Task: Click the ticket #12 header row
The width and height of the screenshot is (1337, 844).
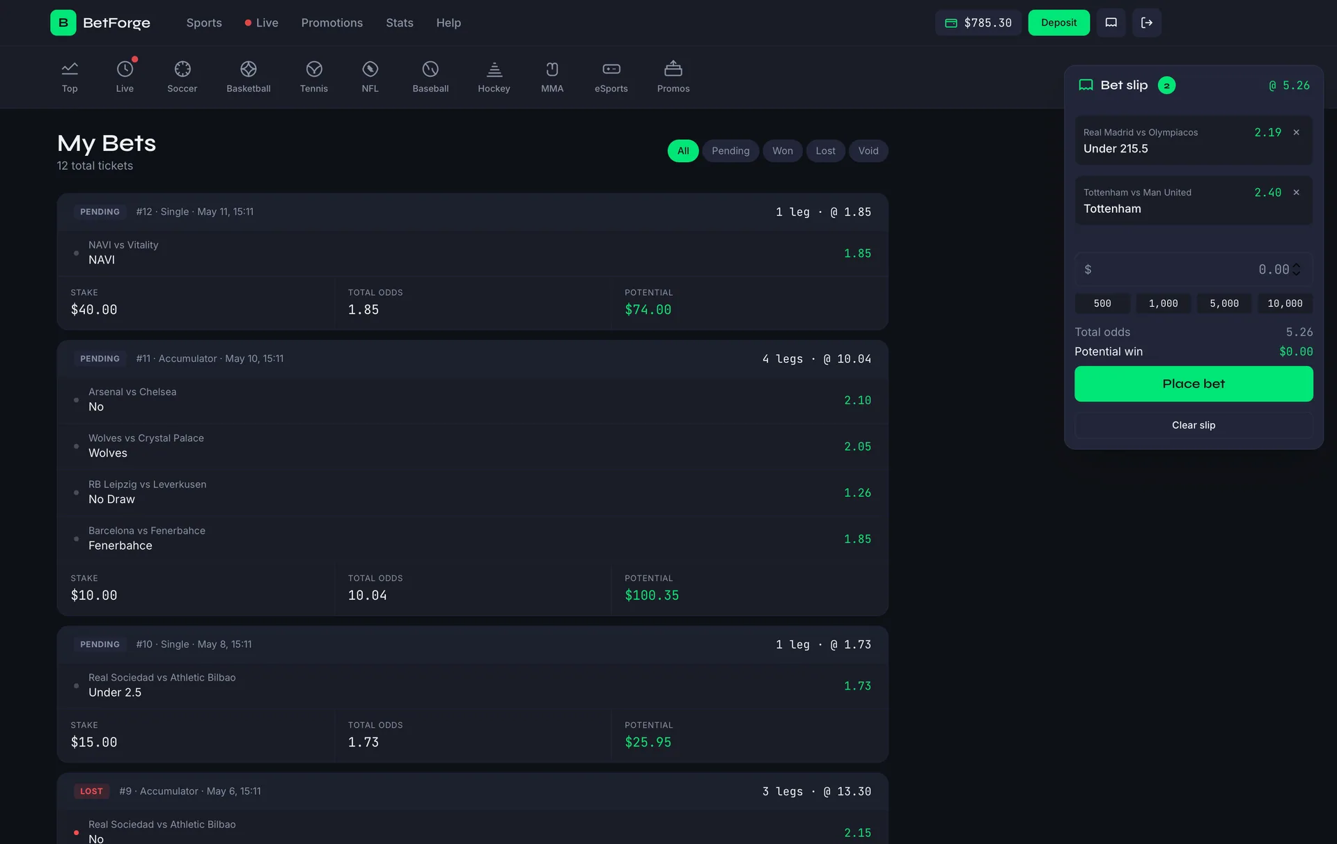Action: (x=472, y=212)
